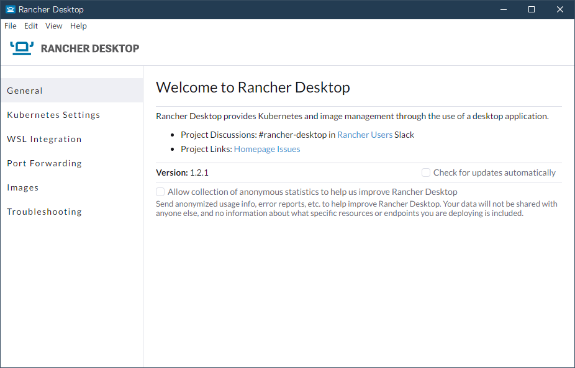Click the Rancher Desktop title bar app icon
Screen dimensions: 575x368
pyautogui.click(x=11, y=9)
